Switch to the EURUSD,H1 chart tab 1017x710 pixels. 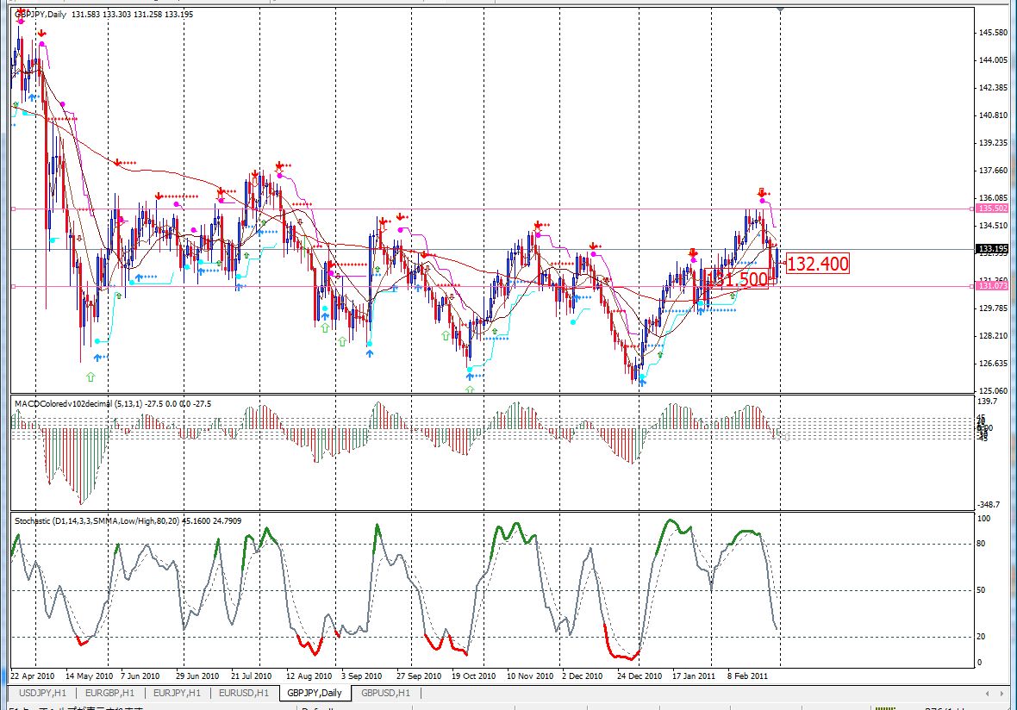(x=244, y=693)
